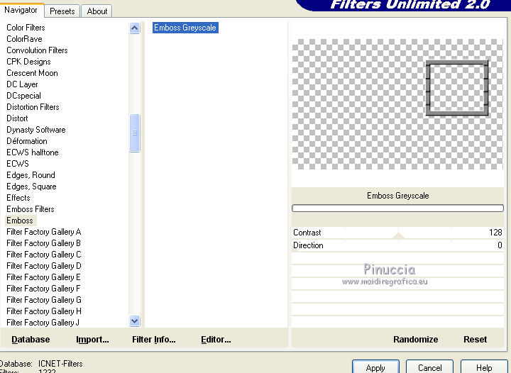This screenshot has width=511, height=373.
Task: Click the category list scroll down arrow
Action: (135, 321)
